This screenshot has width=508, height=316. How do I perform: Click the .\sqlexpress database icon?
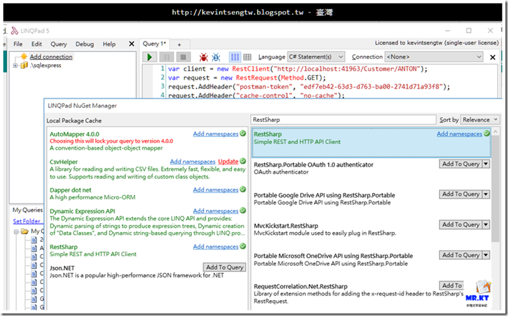click(x=24, y=66)
